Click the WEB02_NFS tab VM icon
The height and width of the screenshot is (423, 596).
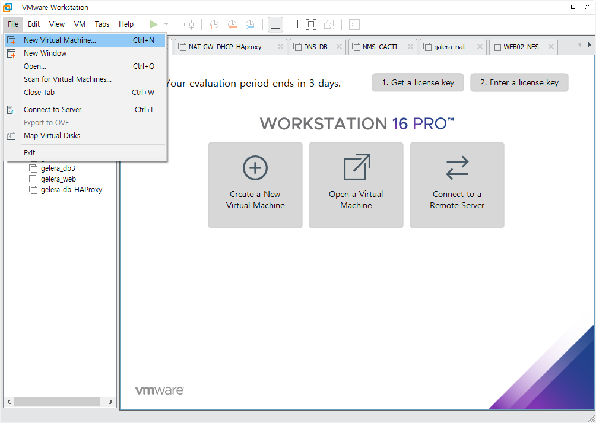[497, 47]
